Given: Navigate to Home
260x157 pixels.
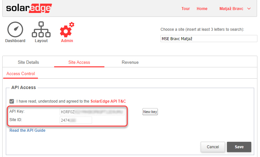Looking at the screenshot, I should click(x=202, y=9).
